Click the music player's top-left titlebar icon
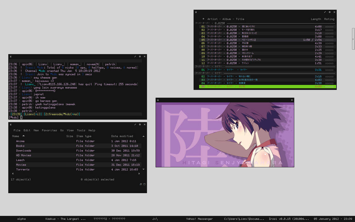Screen dimensions: 355x222 pyautogui.click(x=196, y=12)
